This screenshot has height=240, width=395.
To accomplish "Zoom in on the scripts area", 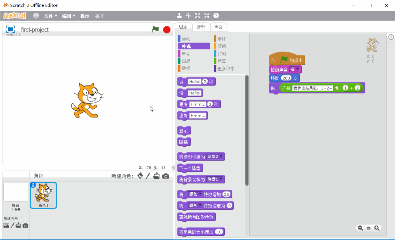I will click(377, 228).
